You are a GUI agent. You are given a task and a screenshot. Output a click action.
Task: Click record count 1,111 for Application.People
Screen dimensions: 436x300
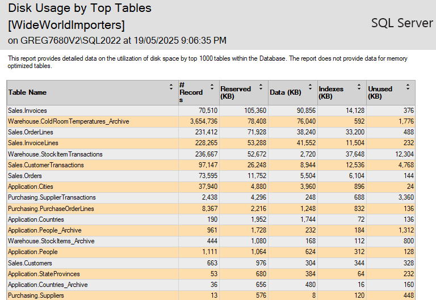[209, 252]
